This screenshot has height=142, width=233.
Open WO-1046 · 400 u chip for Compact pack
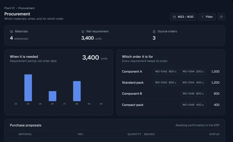tap(193, 105)
